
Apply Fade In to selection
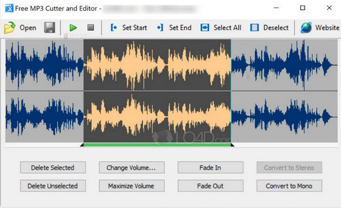tap(210, 168)
